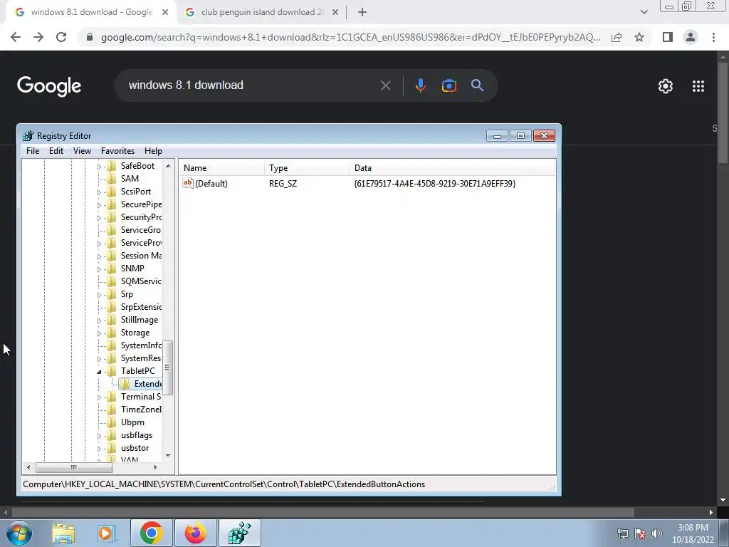
Task: Open Chrome side panel
Action: coord(668,37)
